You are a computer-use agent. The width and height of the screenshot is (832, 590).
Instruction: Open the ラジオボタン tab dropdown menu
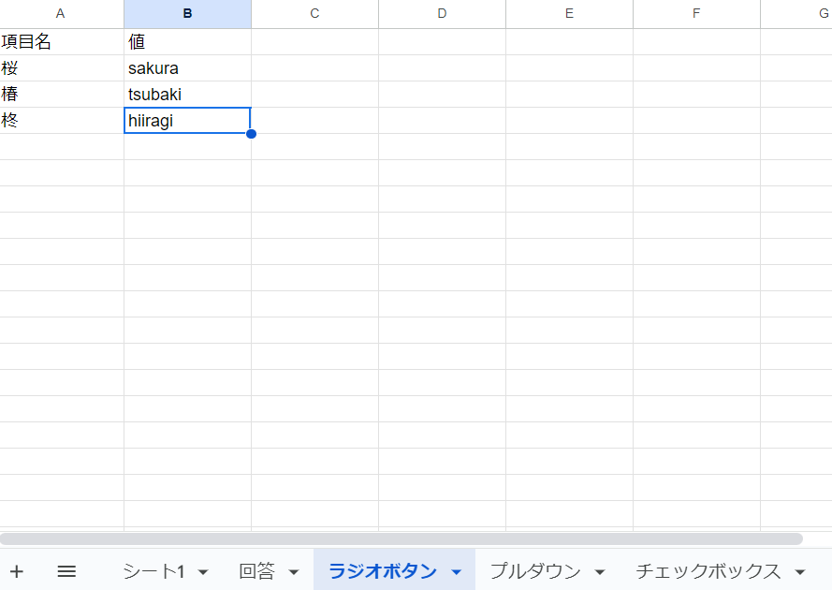456,571
